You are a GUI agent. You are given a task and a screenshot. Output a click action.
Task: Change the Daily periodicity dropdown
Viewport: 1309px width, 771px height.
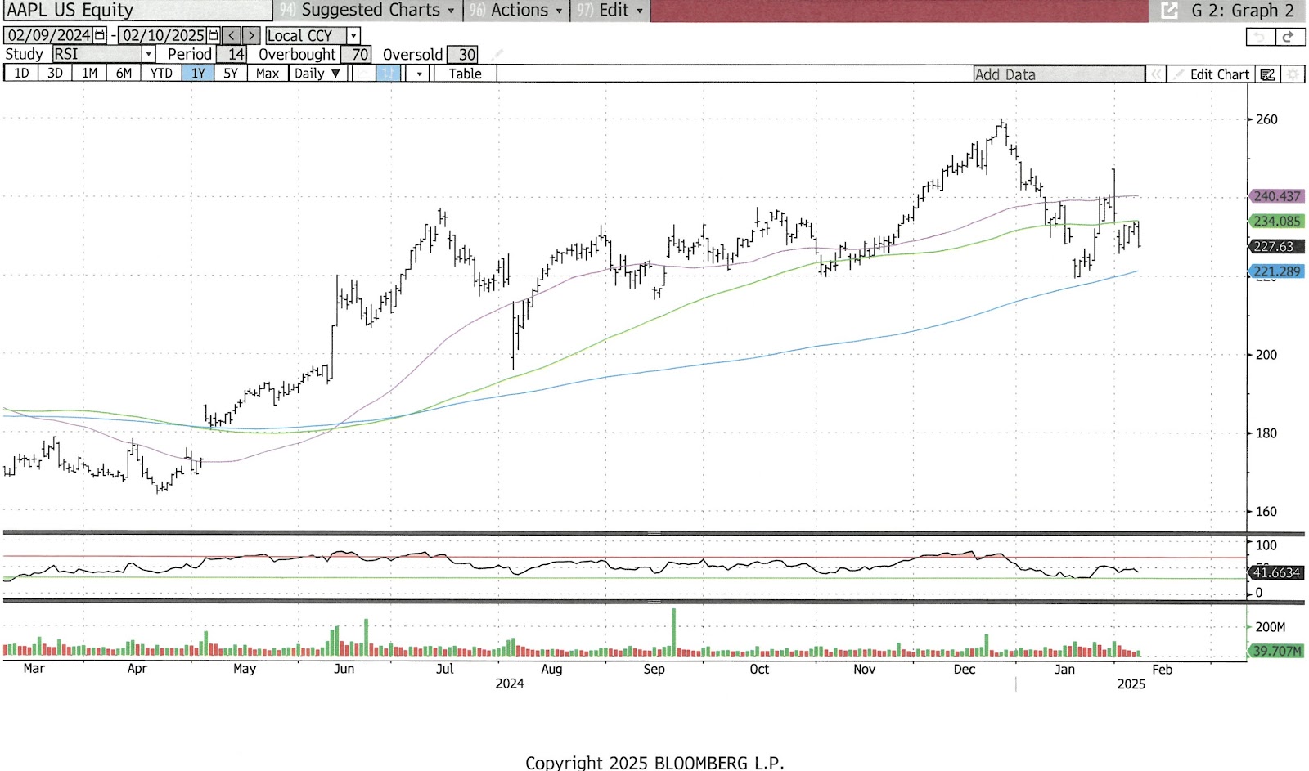pyautogui.click(x=318, y=74)
